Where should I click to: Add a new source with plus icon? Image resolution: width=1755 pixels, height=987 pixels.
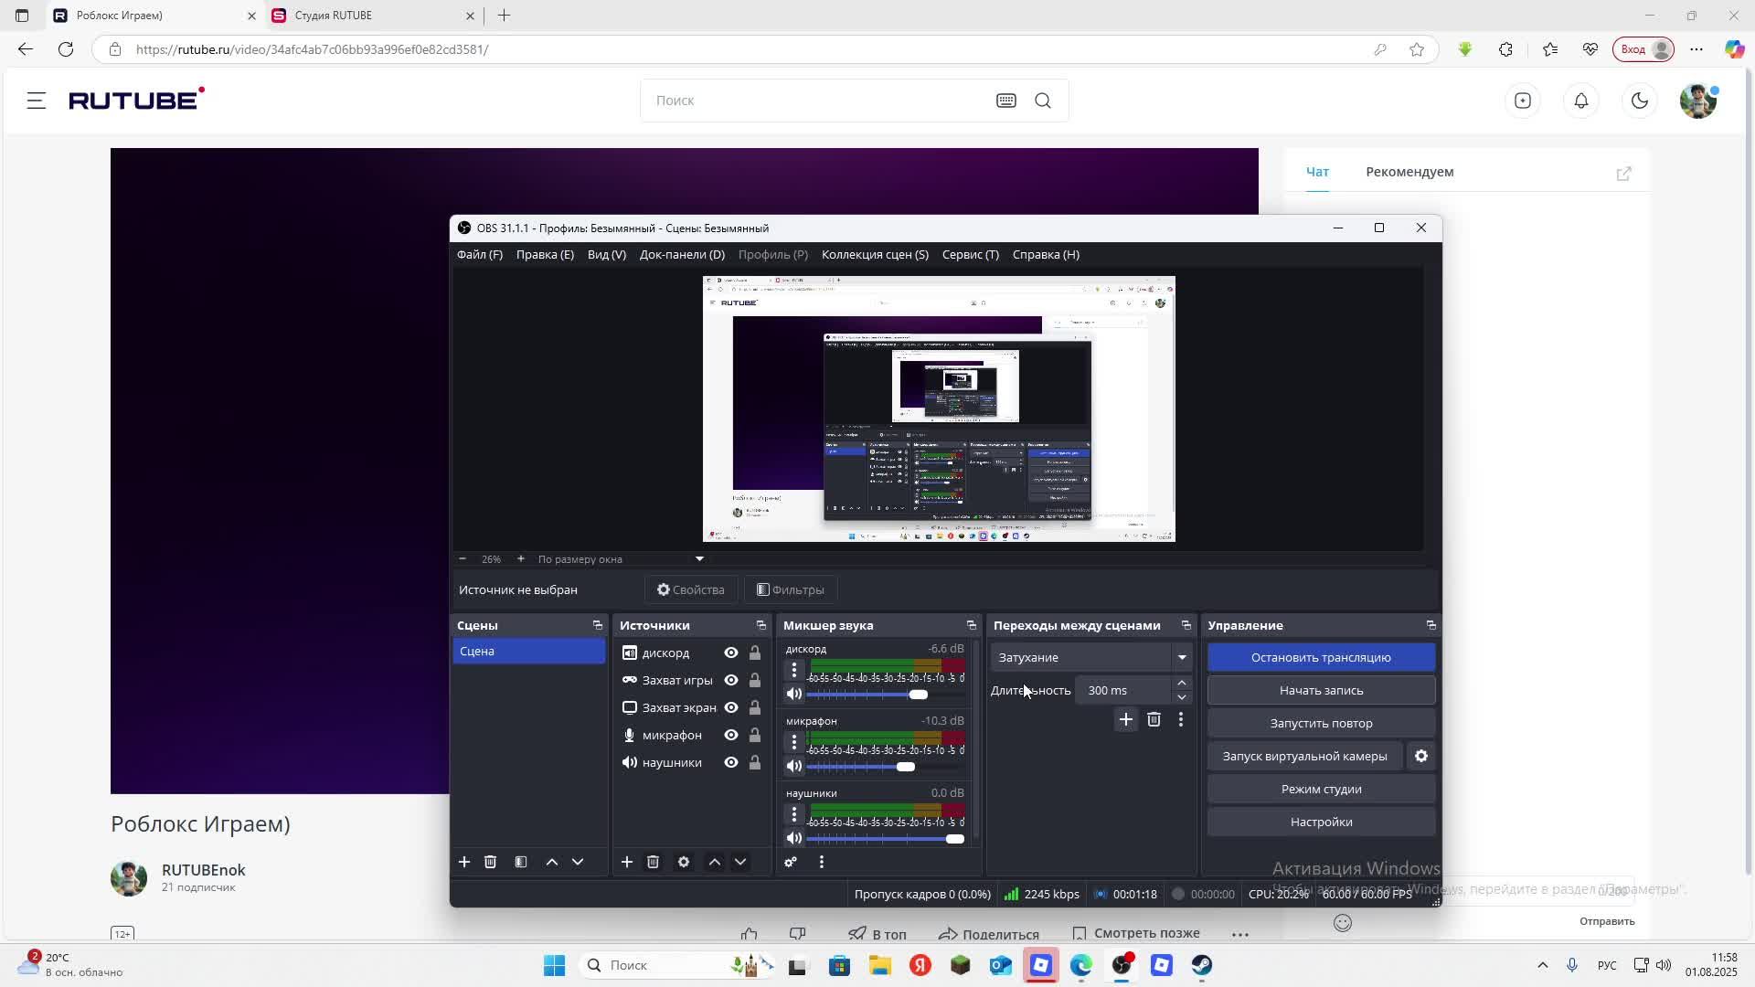coord(627,862)
